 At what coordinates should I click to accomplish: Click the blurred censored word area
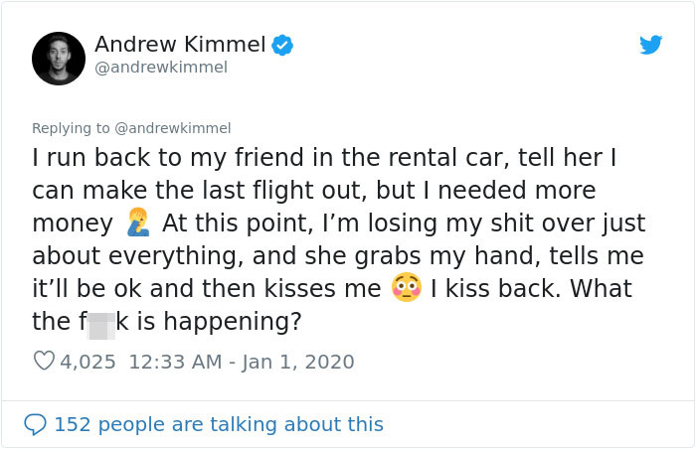101,326
